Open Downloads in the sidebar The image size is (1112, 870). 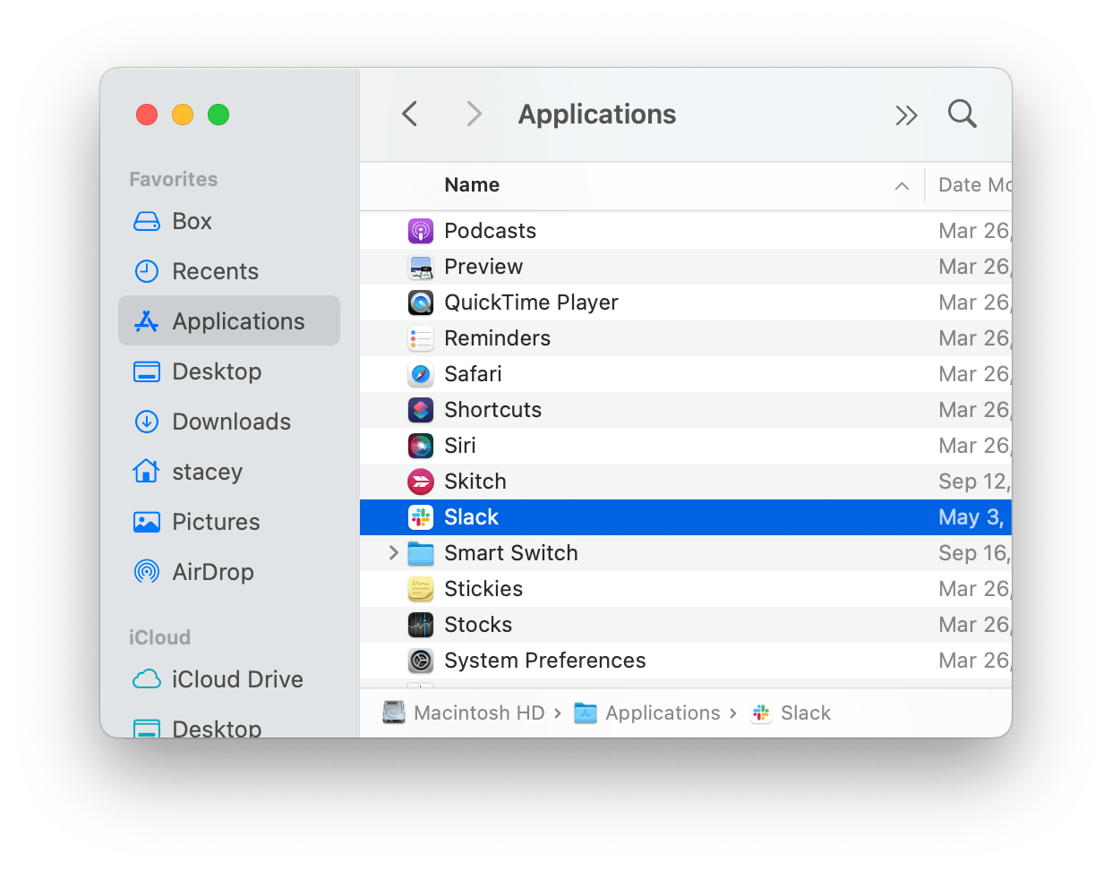coord(231,422)
